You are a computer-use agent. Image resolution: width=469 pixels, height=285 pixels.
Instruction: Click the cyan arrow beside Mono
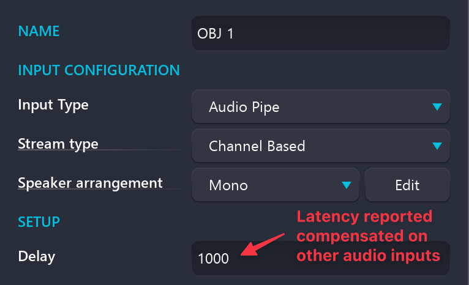tap(347, 185)
